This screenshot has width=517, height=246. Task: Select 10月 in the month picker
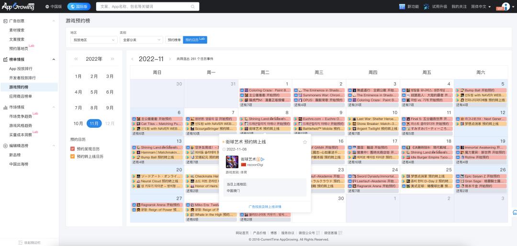tap(78, 123)
